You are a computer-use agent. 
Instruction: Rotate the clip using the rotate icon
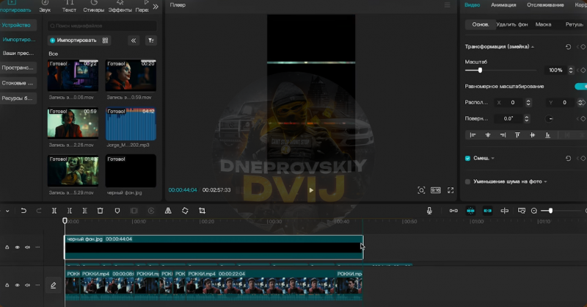coord(185,211)
